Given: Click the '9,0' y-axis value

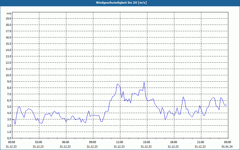Looking at the screenshot, I should 9,81.
